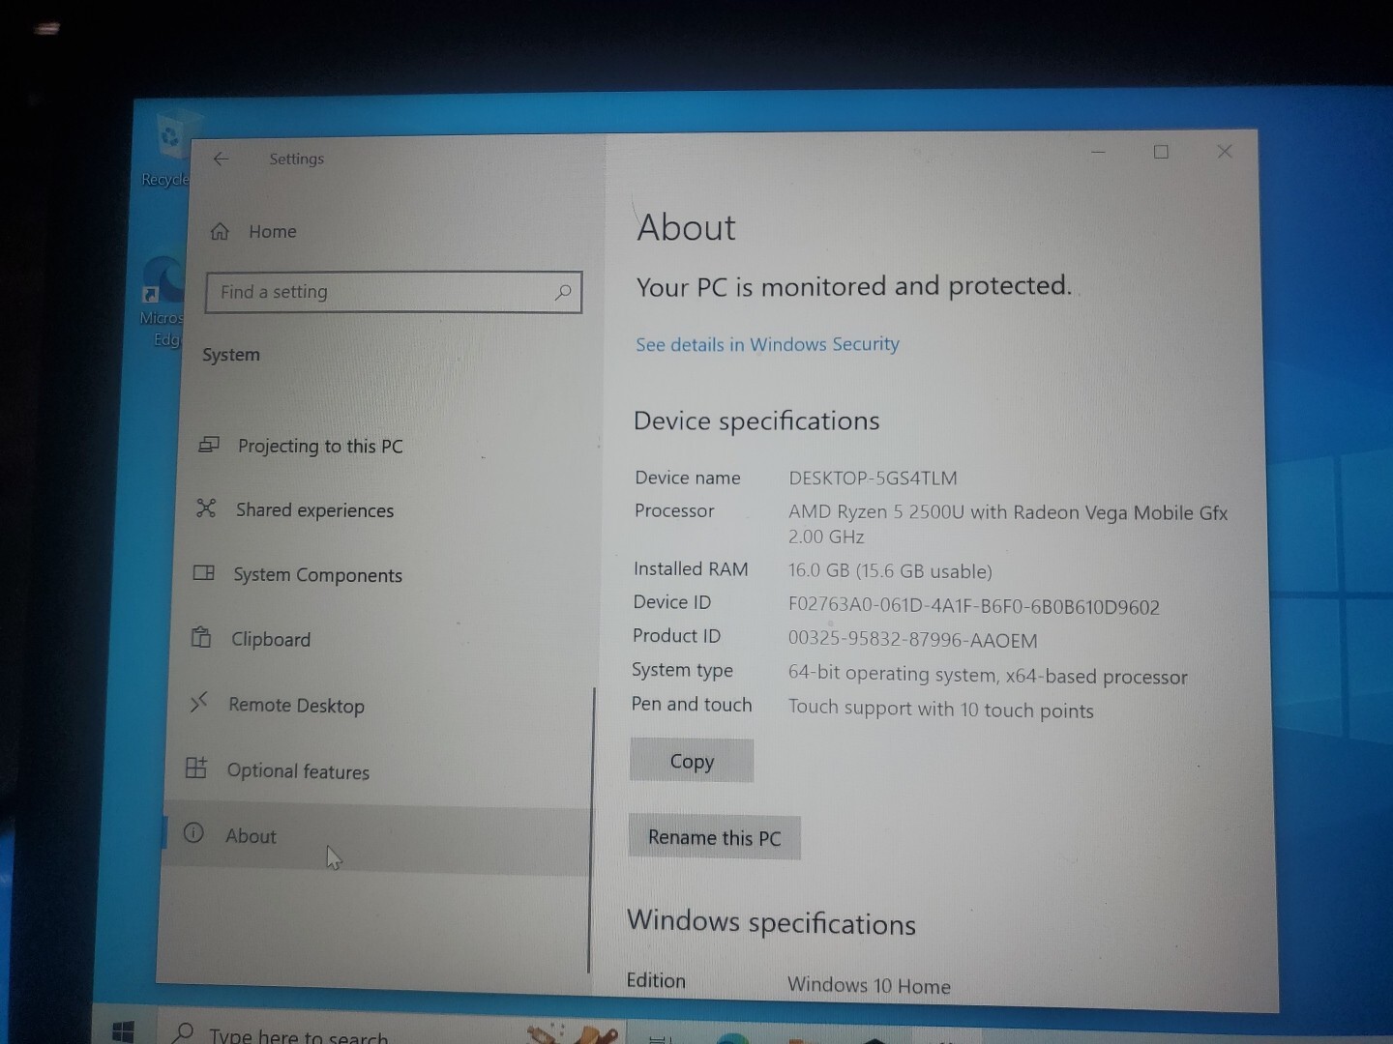Open See details in Windows Security
The height and width of the screenshot is (1044, 1393).
click(767, 344)
